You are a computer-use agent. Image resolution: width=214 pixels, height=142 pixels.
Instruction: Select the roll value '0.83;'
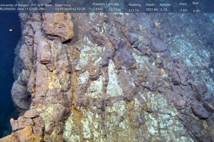point(197,11)
